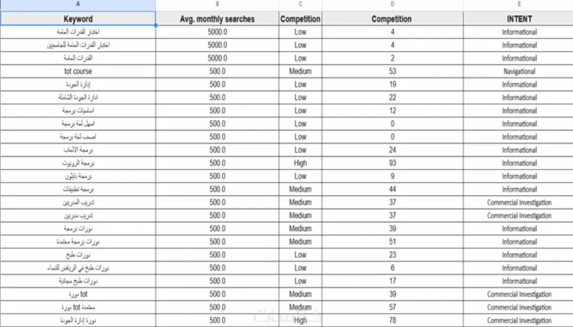Viewport: 573px width, 327px height.
Task: Select the competition value 9 cell
Action: tap(393, 176)
